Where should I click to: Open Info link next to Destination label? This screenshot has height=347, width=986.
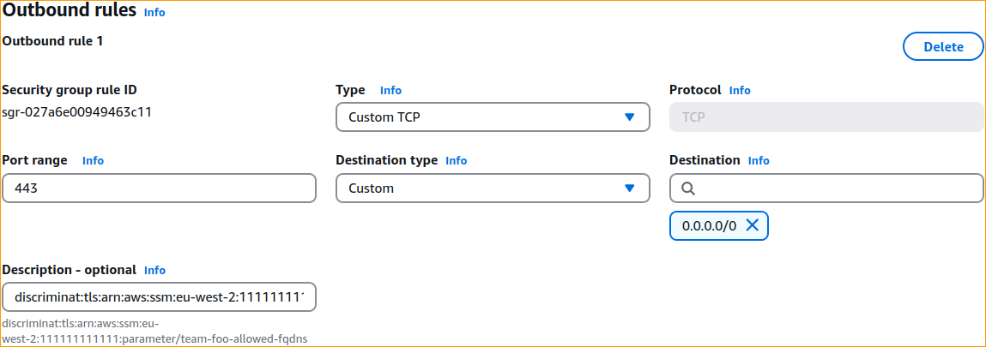pyautogui.click(x=759, y=160)
